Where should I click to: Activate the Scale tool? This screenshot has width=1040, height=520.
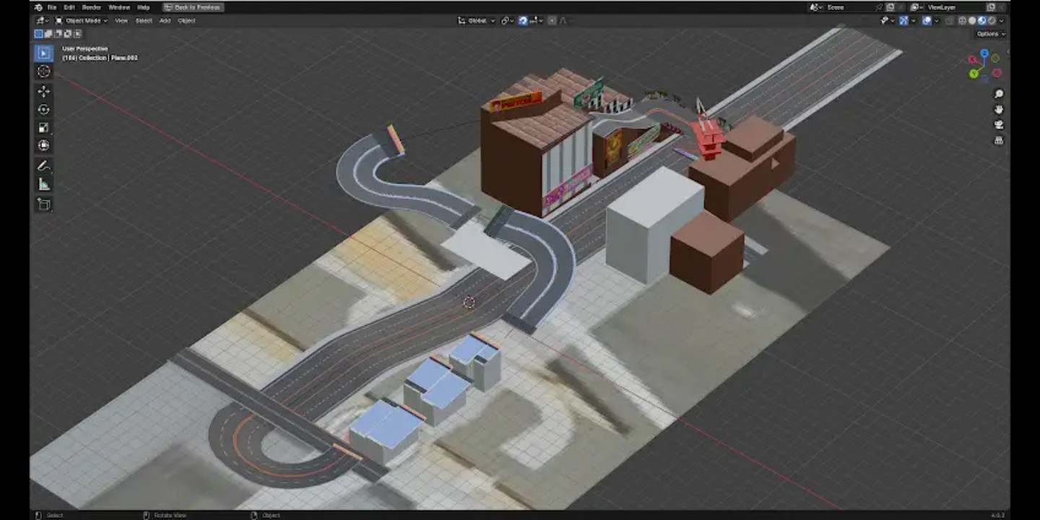44,127
